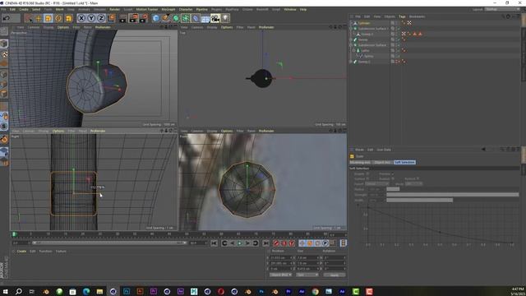This screenshot has height=296, width=526.
Task: Toggle the Y axis lock
Action: (x=91, y=18)
